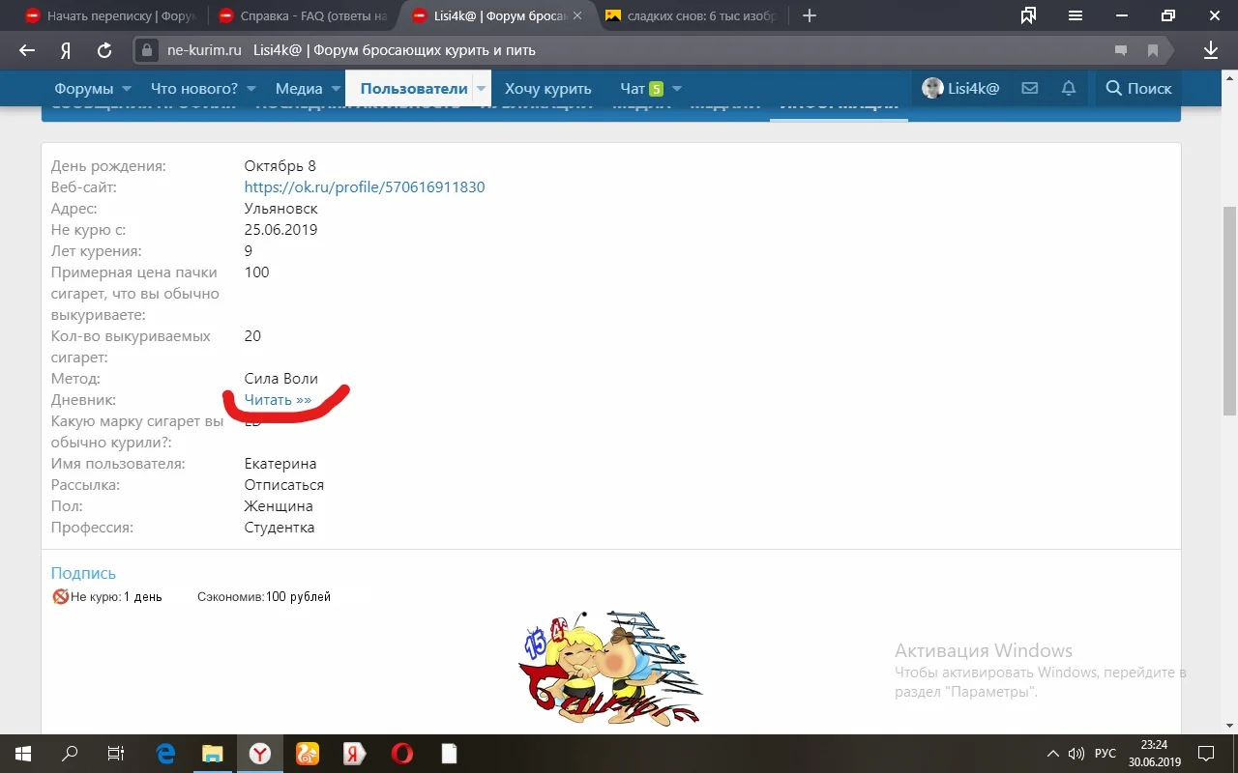
Task: Open File Explorer from the taskbar
Action: point(213,754)
